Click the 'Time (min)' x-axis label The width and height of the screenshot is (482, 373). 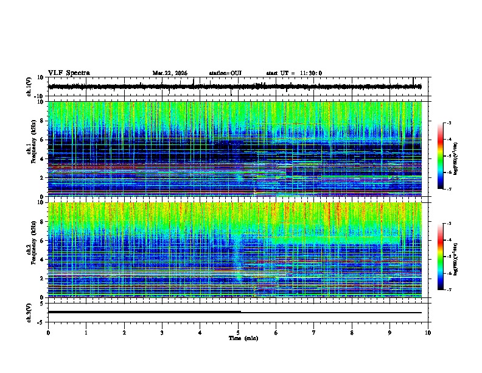pyautogui.click(x=243, y=338)
